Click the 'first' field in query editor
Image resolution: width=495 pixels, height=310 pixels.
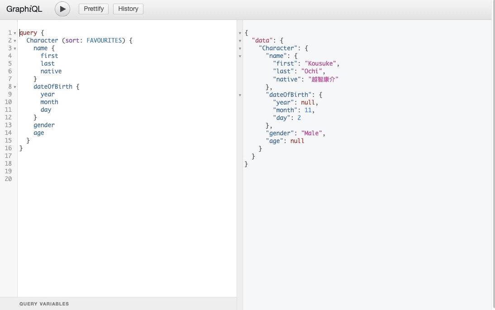tap(49, 56)
